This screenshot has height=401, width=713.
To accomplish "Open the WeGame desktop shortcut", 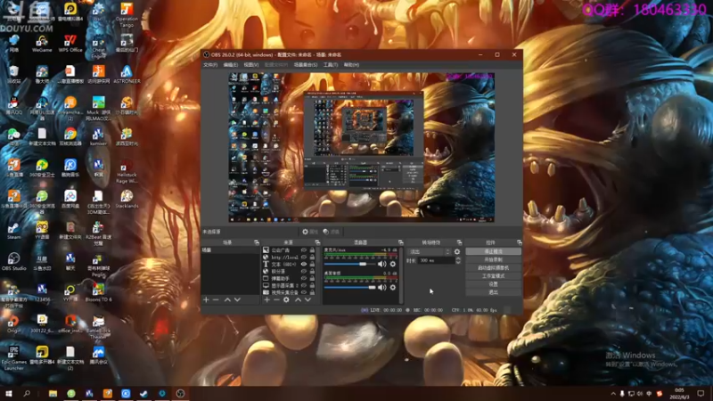I will [x=42, y=43].
